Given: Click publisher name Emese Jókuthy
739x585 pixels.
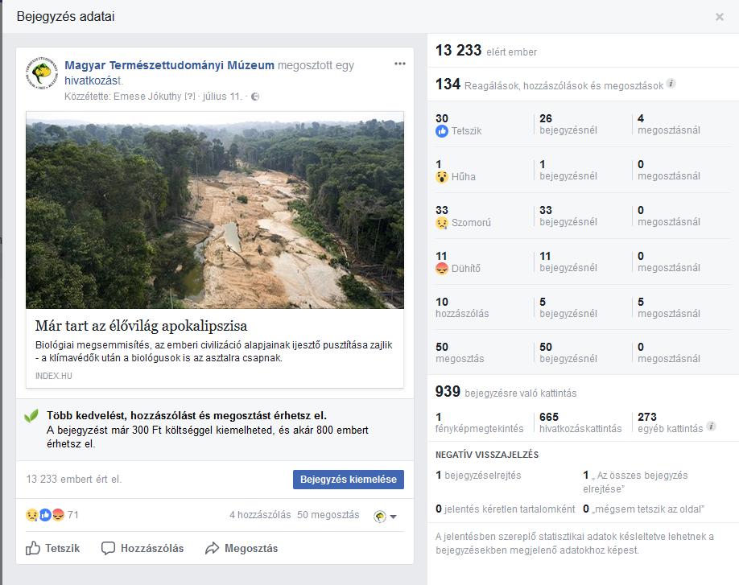Looking at the screenshot, I should [x=147, y=97].
